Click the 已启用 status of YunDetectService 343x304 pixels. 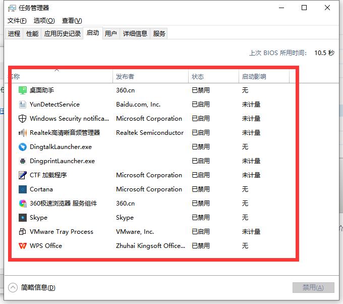201,105
